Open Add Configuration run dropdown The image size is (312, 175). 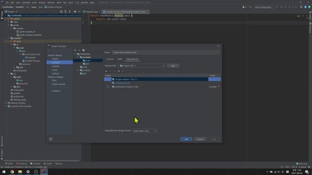(x=263, y=7)
